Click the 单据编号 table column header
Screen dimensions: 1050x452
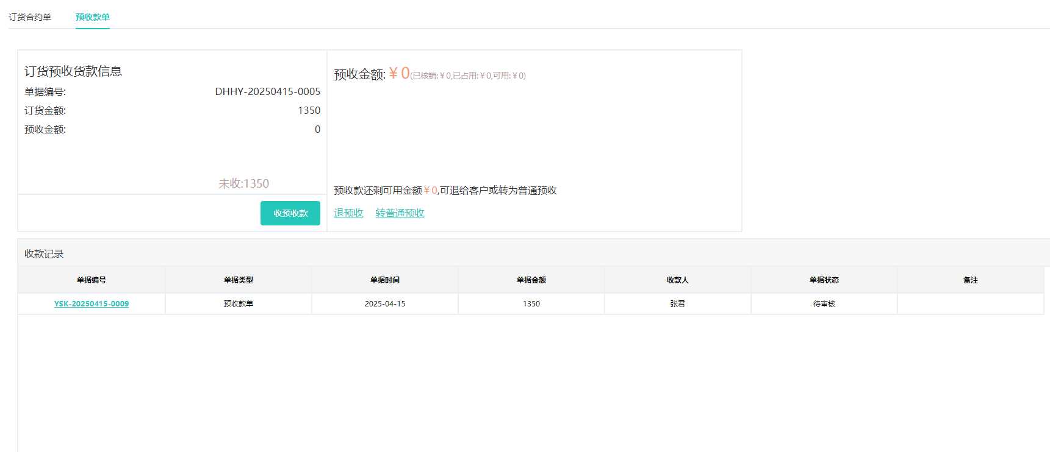pos(92,280)
